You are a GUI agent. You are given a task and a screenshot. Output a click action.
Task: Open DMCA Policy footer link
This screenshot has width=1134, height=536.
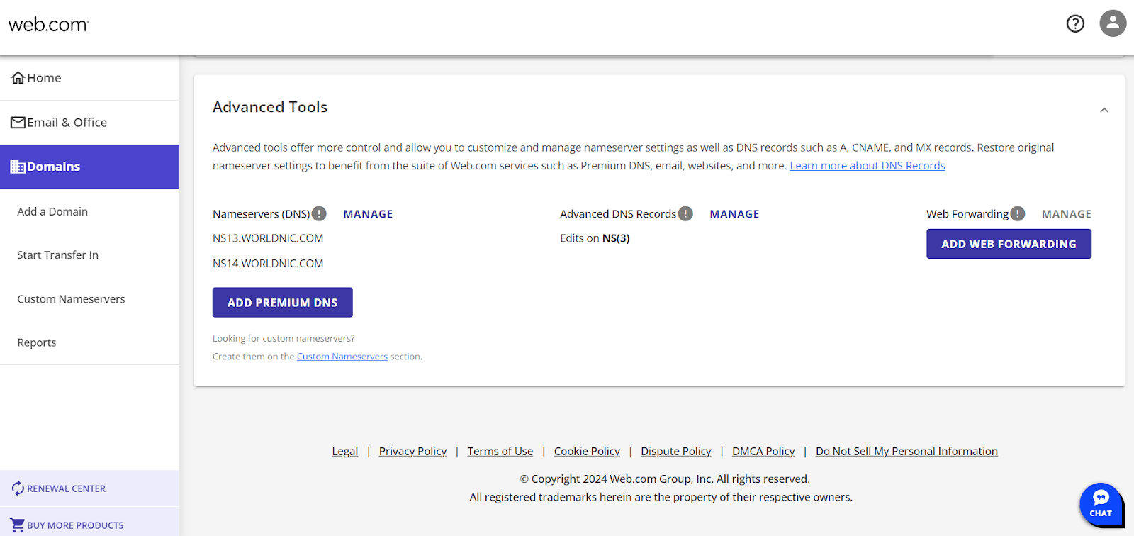click(x=763, y=452)
